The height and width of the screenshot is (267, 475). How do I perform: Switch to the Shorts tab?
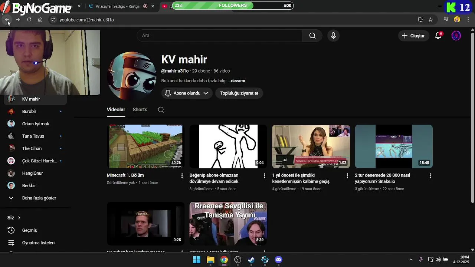point(140,109)
